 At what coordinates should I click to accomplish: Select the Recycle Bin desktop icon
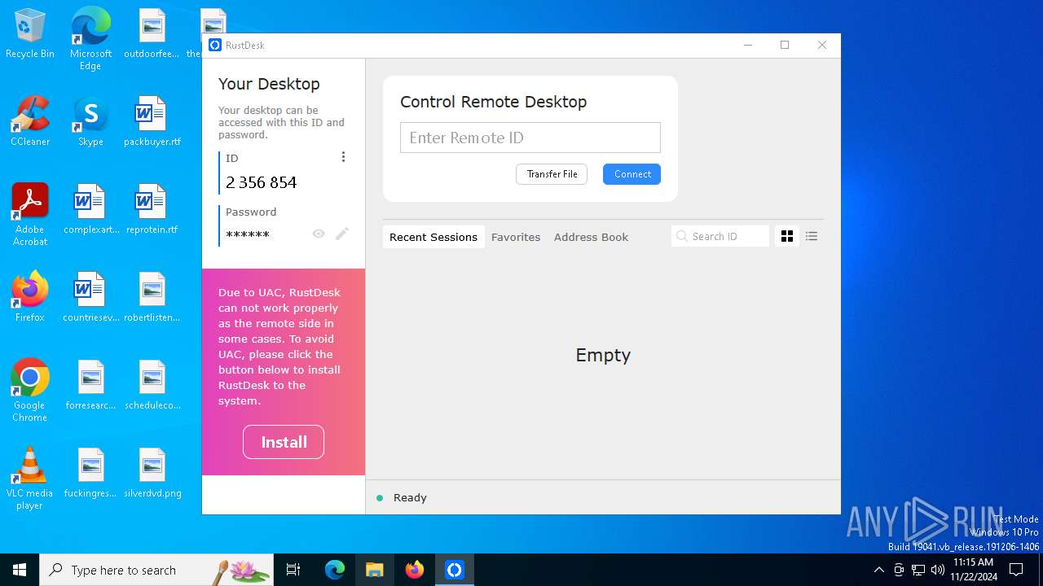[30, 34]
